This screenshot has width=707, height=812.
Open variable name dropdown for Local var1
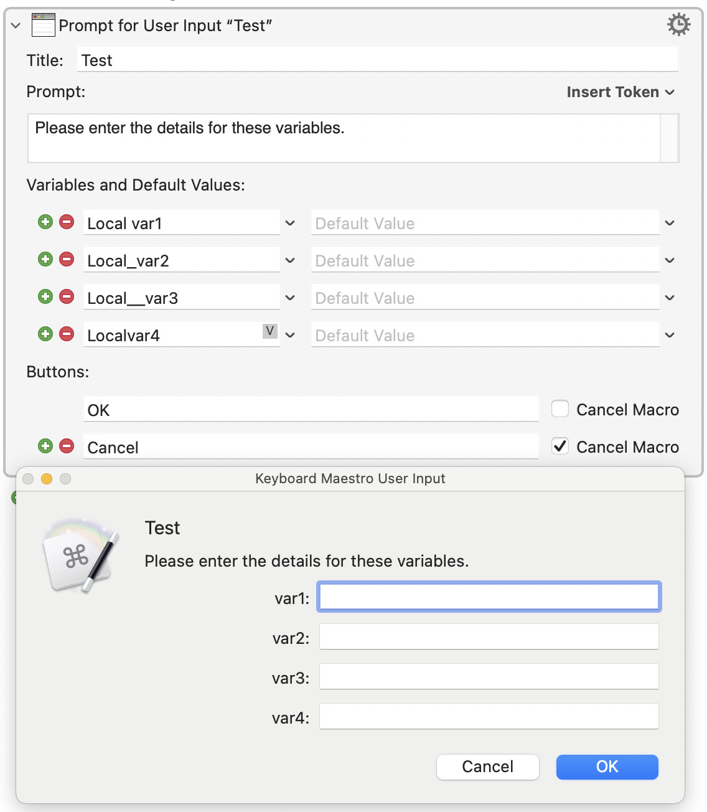[290, 223]
